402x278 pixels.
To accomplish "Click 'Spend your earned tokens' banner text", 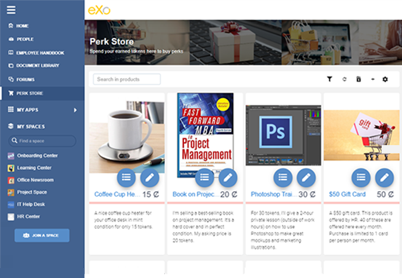I will pyautogui.click(x=136, y=51).
